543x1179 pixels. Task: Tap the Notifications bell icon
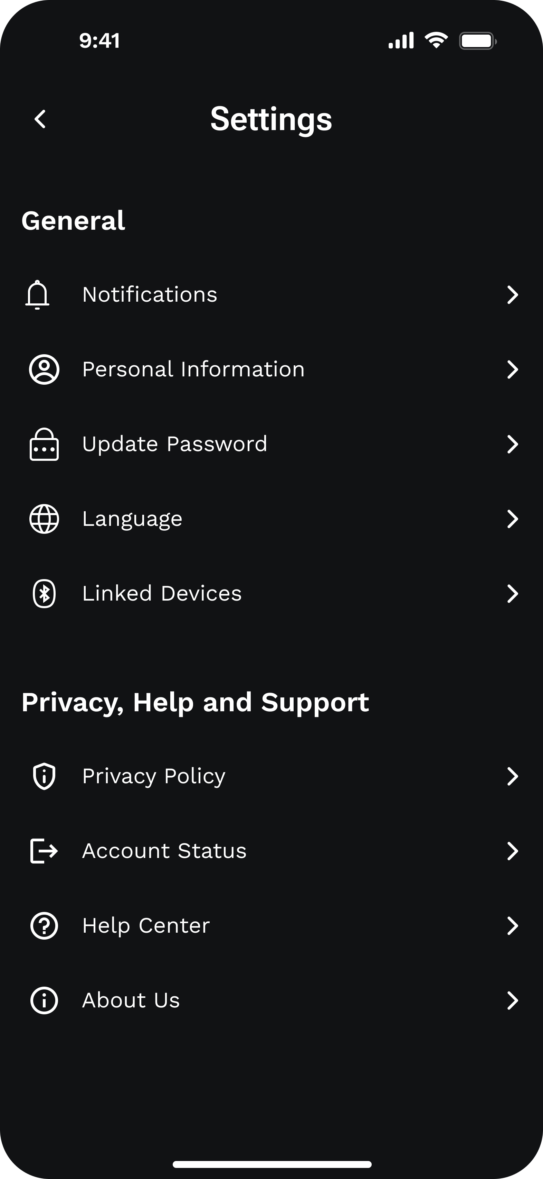pos(38,295)
